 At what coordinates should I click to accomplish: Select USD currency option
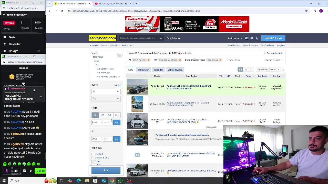pos(102,115)
